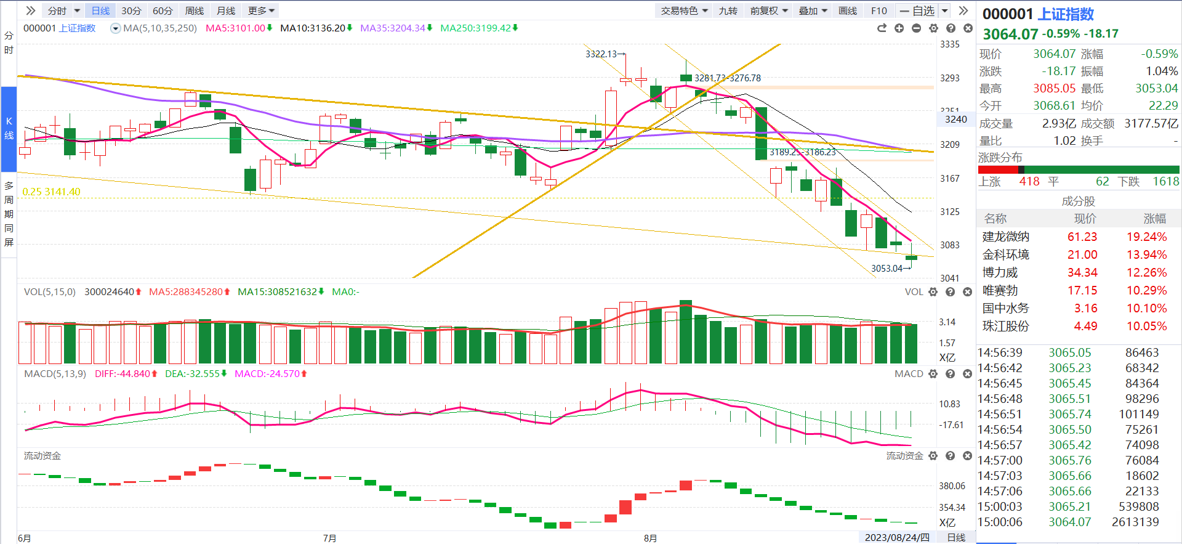Open the 交易特色 dropdown
Screen dimensions: 1182x544
tap(685, 10)
